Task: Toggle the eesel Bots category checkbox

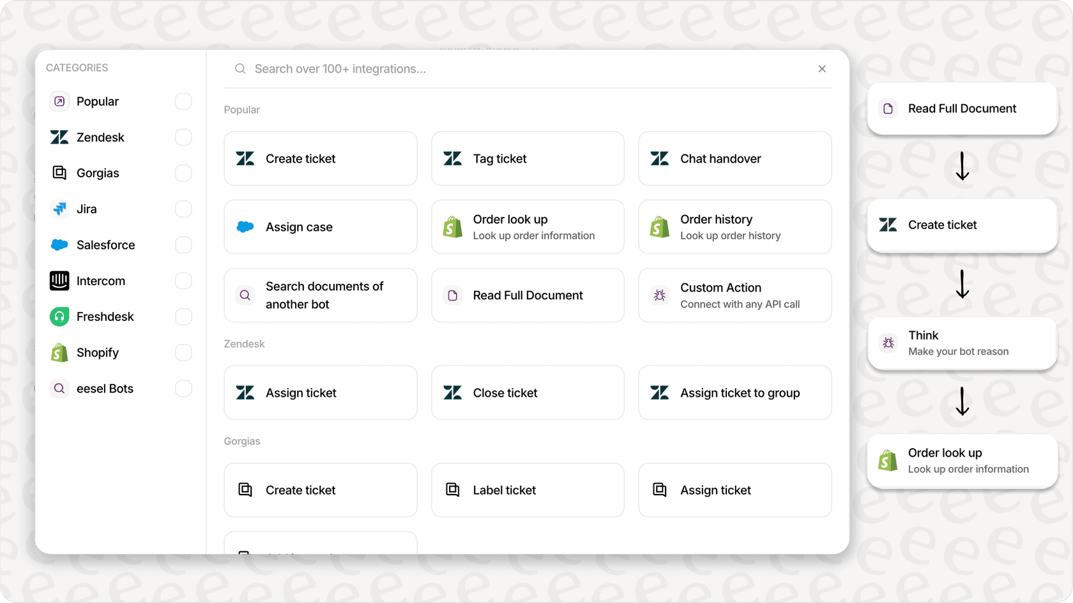Action: 183,389
